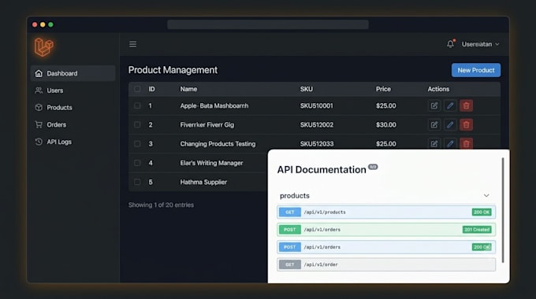Delete Changing Products Testing with trash icon
536x299 pixels.
467,144
